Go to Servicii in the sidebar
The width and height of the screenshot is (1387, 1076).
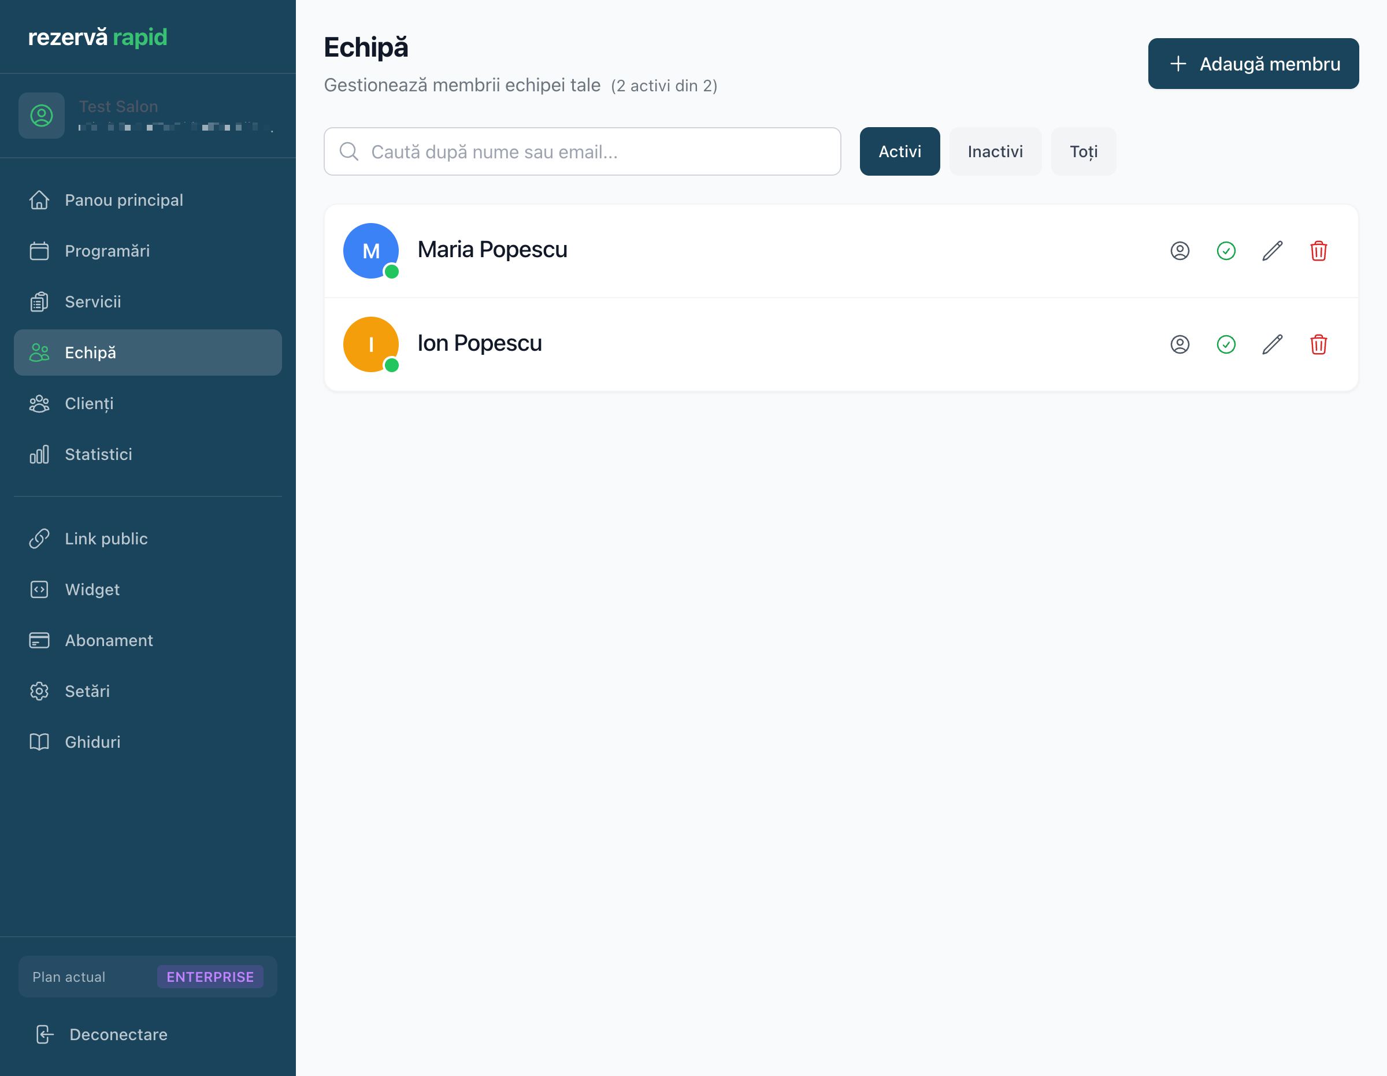tap(92, 302)
